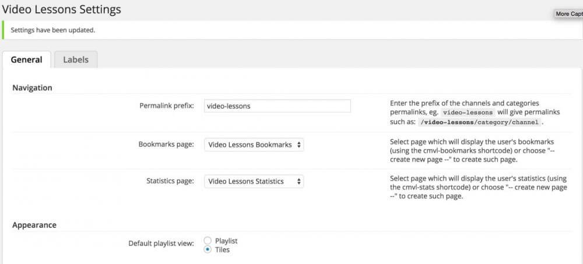This screenshot has width=583, height=264.
Task: Click the 'Settings have been updated' notice
Action: click(x=53, y=30)
